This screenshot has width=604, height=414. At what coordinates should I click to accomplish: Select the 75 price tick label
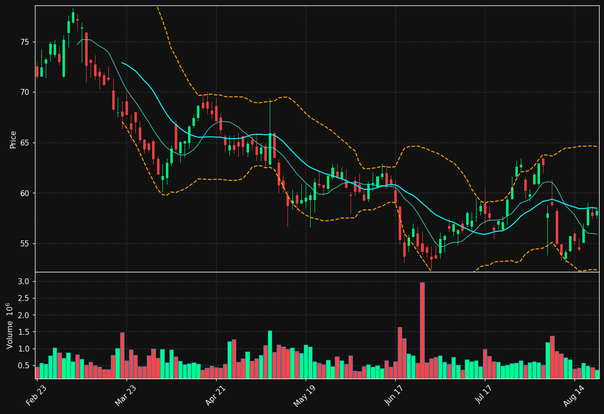24,42
